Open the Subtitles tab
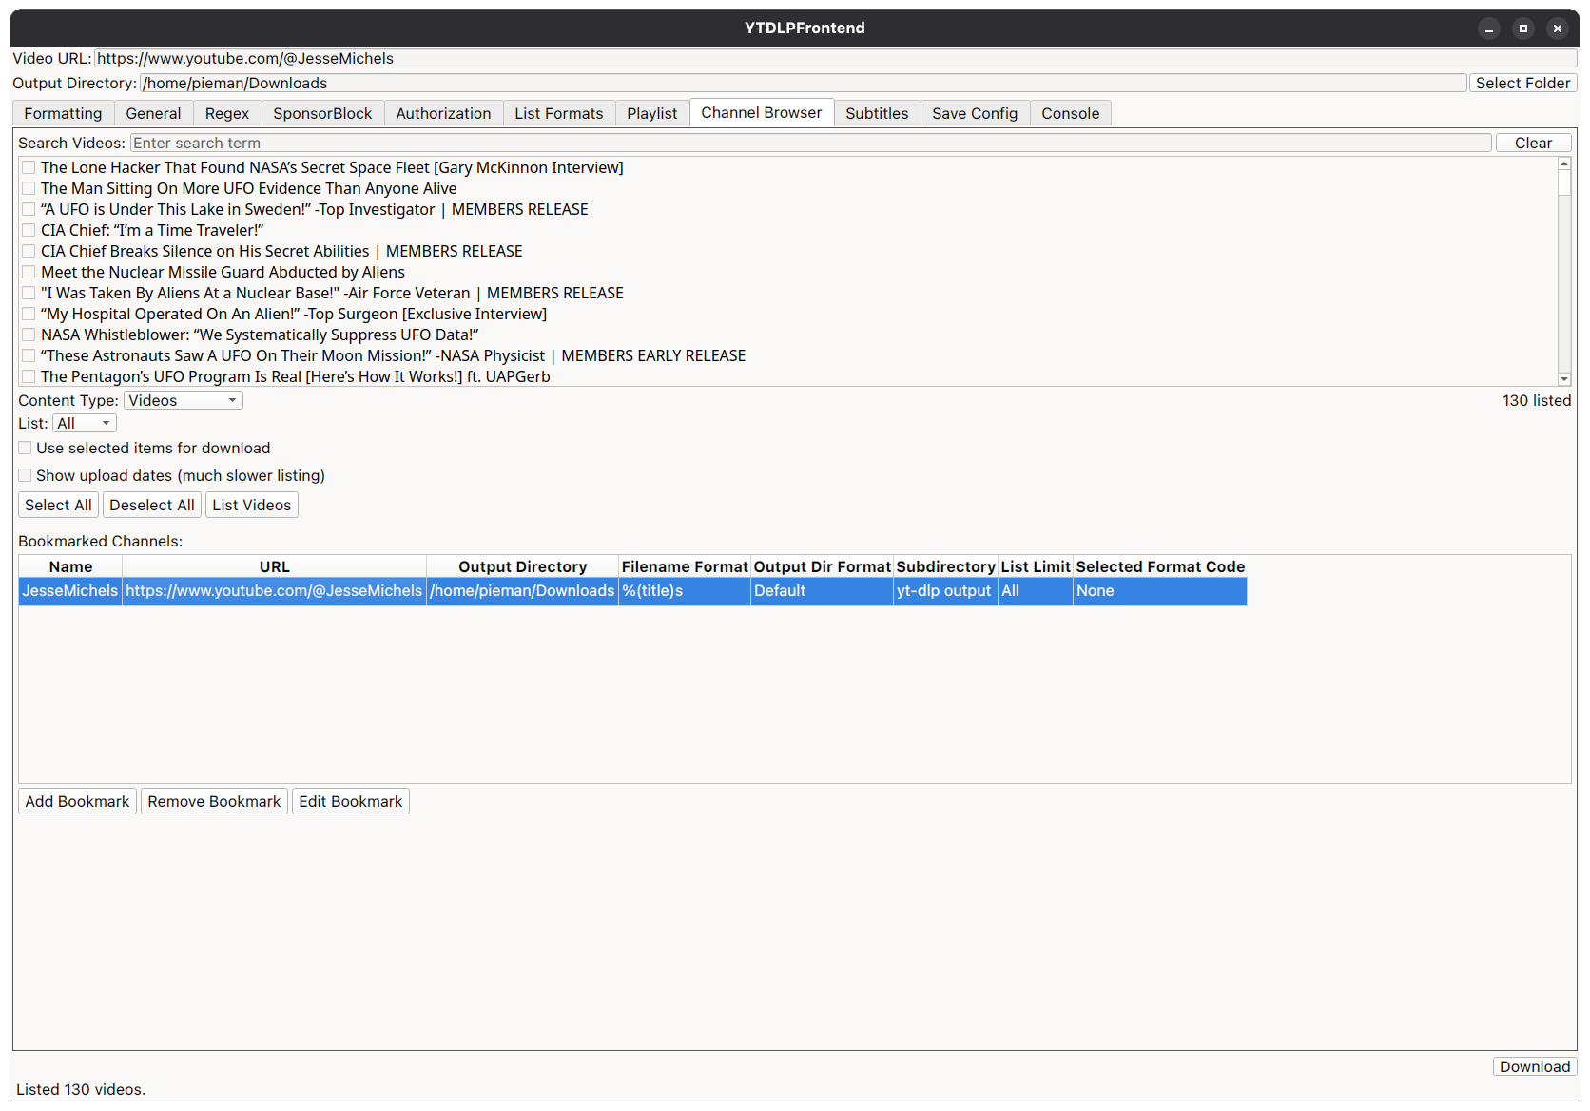 877,113
